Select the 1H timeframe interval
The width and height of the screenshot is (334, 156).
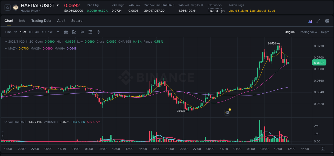[x=30, y=32]
